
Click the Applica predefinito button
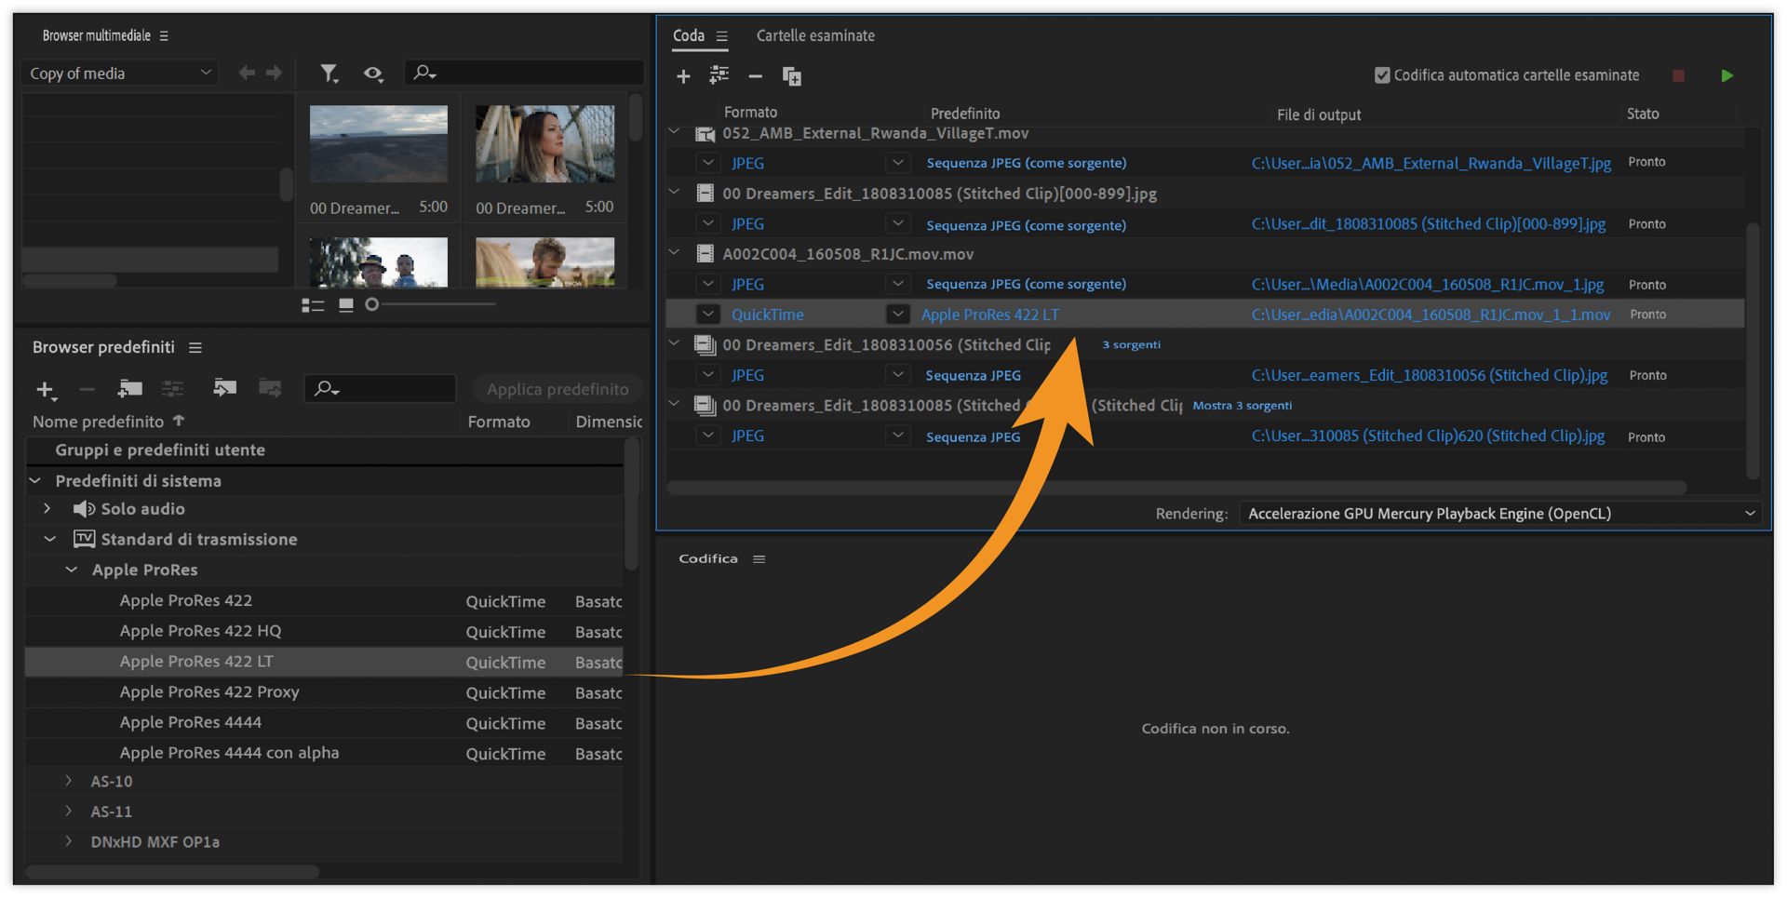(557, 389)
